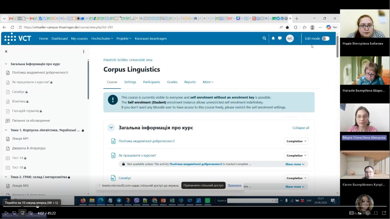390x219 pixels.
Task: Open Completion dropdown for Як працювати з курсом?
Action: 296,155
